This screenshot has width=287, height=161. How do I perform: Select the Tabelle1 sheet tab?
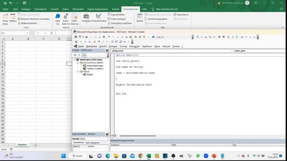pos(22,145)
